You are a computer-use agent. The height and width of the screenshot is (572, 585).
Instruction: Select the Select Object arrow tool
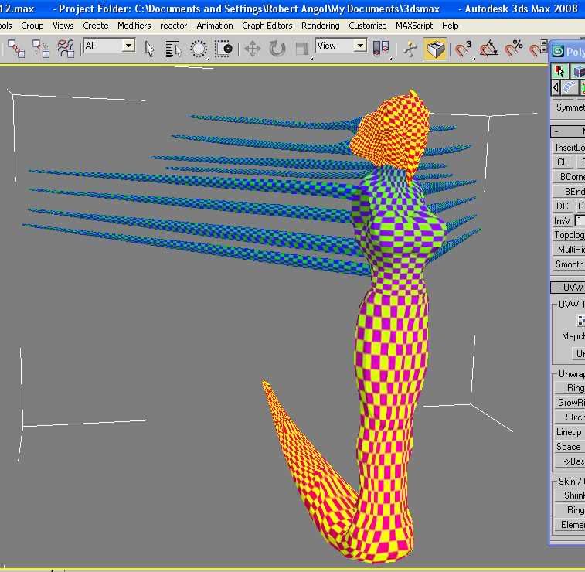click(x=150, y=49)
